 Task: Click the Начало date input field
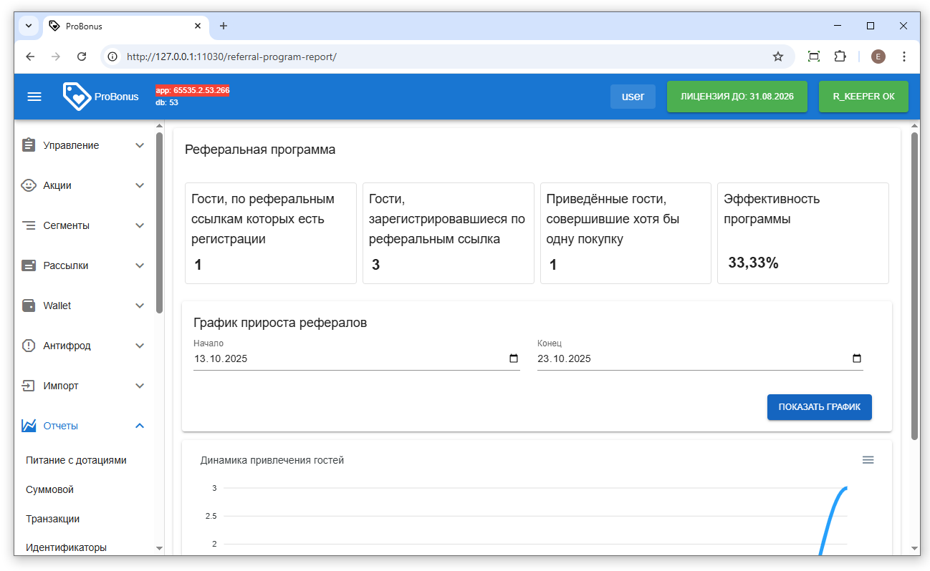[x=344, y=358]
